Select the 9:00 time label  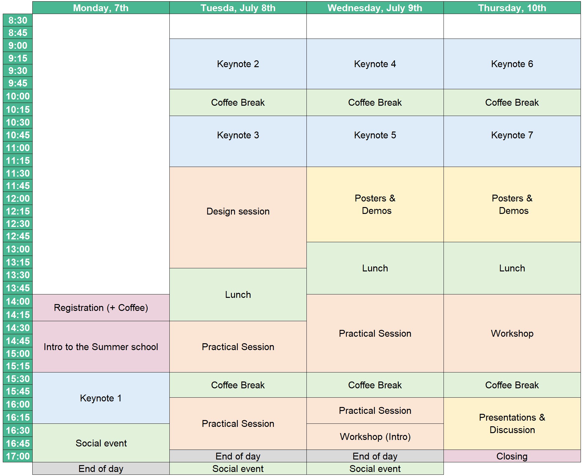18,45
